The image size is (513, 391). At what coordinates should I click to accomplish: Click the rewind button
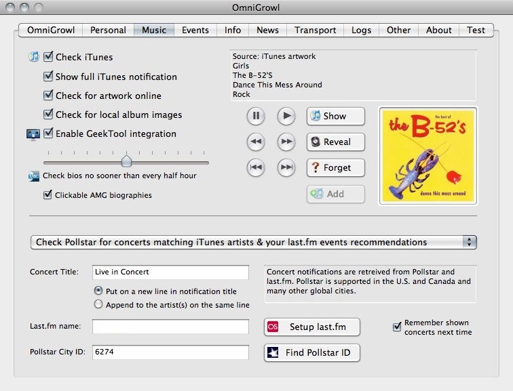pos(256,142)
